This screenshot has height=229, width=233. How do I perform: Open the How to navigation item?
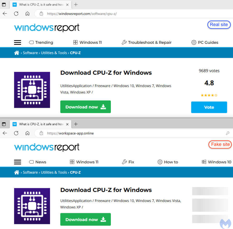(168, 162)
